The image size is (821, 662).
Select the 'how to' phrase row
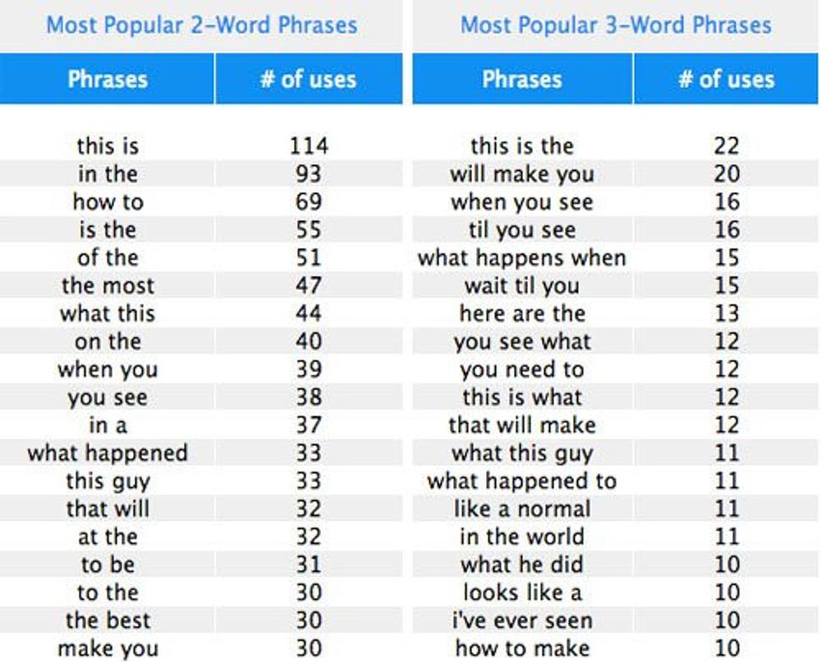[x=201, y=202]
